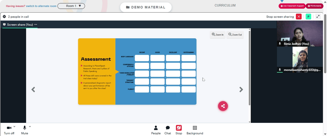Select monalisamohanty322 video tile
Screen dimensions: 327x136
pos(300,59)
